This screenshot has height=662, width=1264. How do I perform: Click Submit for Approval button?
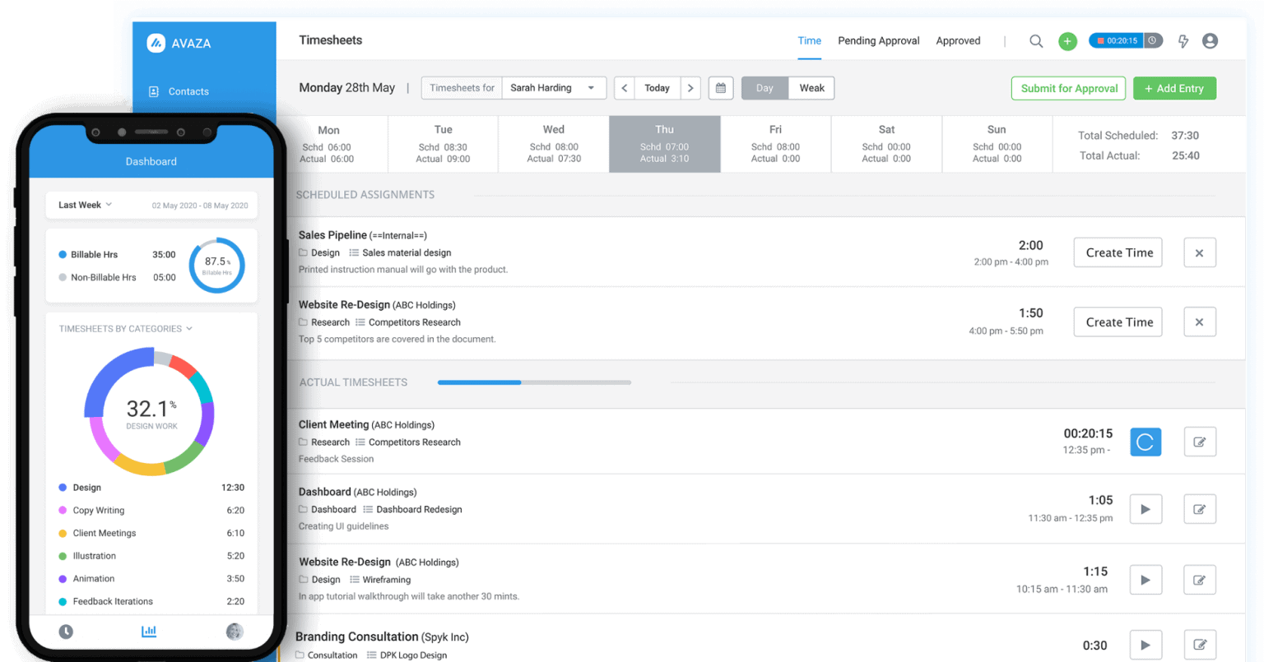pos(1068,89)
